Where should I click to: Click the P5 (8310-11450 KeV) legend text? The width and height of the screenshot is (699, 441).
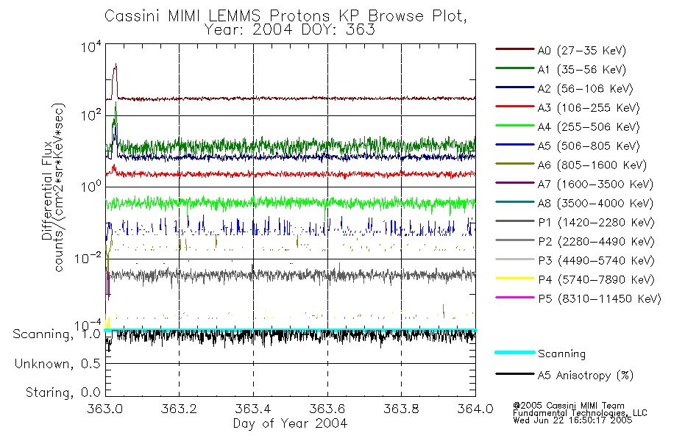click(600, 299)
